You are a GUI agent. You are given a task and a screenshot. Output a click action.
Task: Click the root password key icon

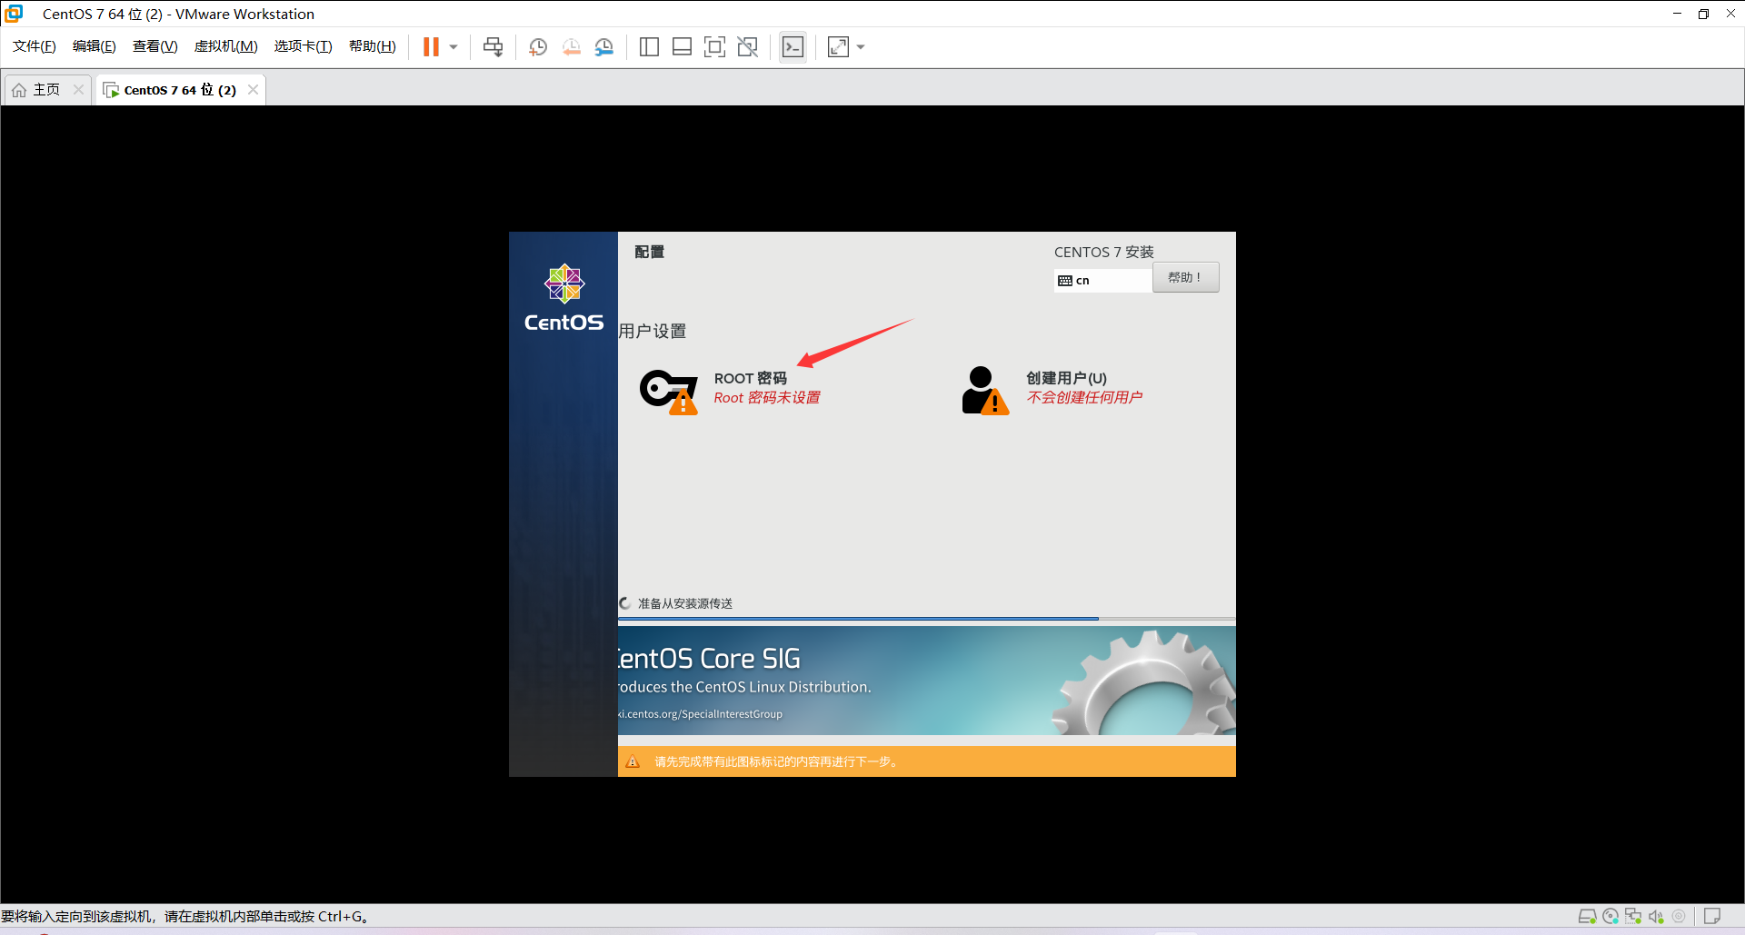[x=669, y=392]
